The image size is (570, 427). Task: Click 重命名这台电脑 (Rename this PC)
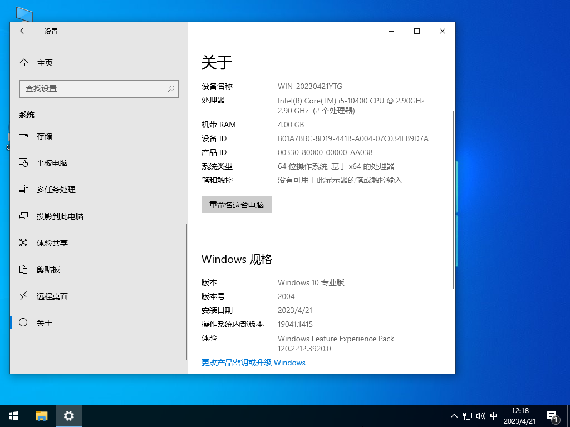pyautogui.click(x=236, y=205)
